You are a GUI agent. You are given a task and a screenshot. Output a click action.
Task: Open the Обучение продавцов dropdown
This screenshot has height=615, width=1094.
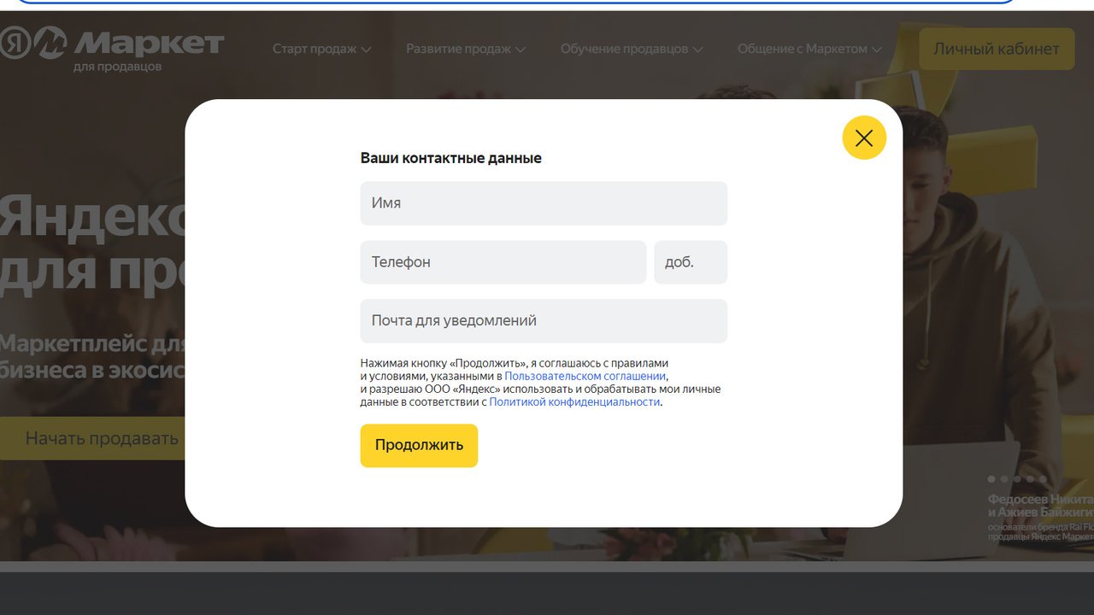click(632, 49)
